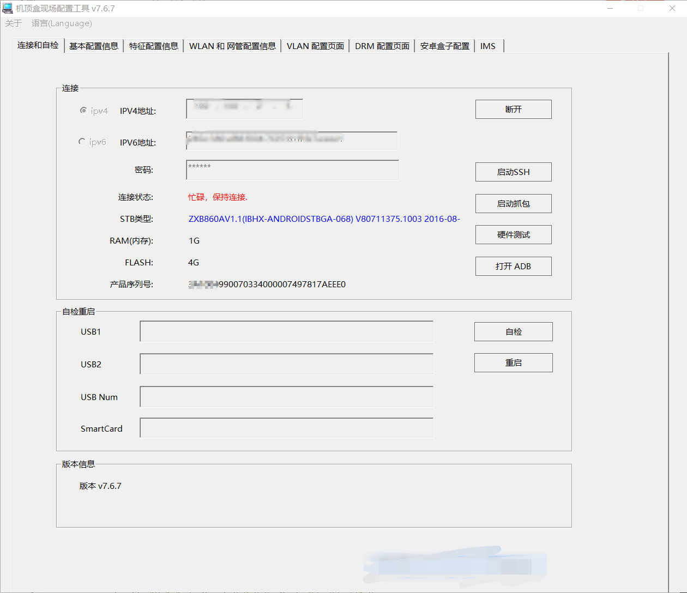Click inside the 密码 password field

pos(292,170)
